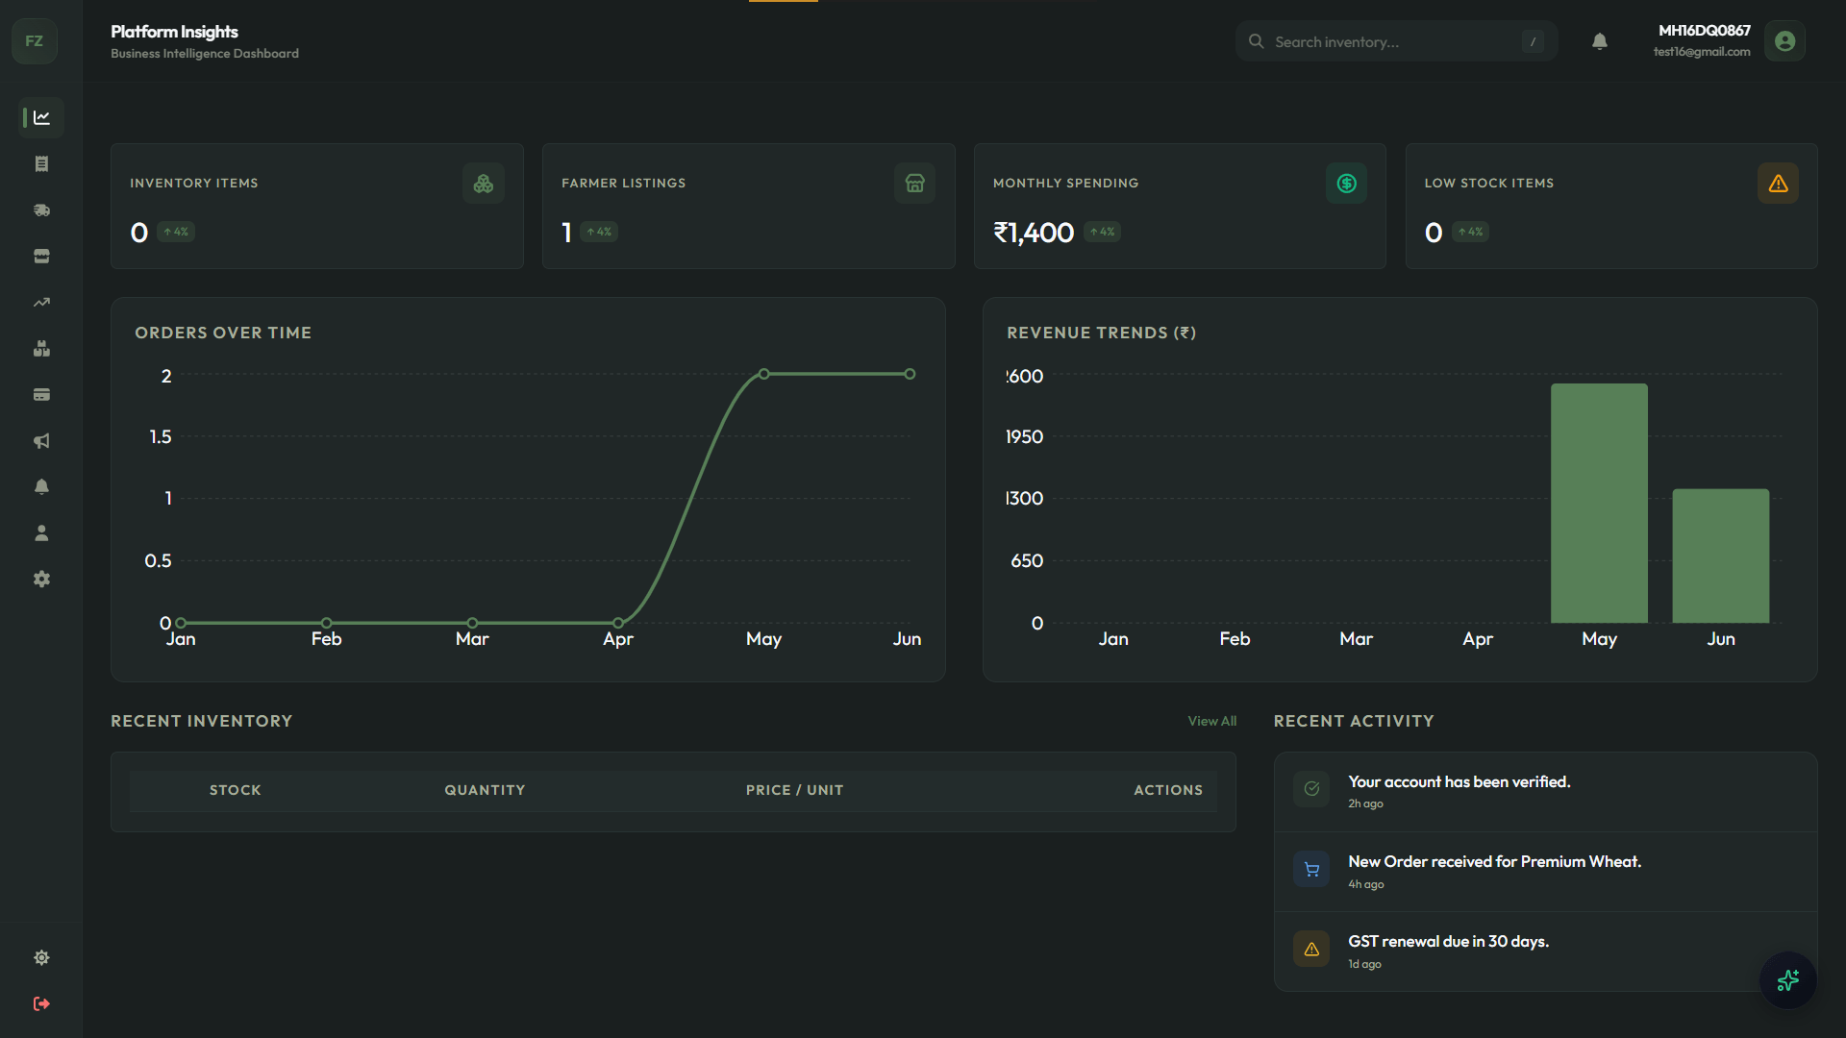1846x1038 pixels.
Task: Click the May data point in Orders Over Time
Action: pyautogui.click(x=764, y=374)
